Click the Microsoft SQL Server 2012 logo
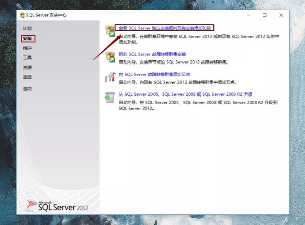This screenshot has width=305, height=225. tap(57, 205)
